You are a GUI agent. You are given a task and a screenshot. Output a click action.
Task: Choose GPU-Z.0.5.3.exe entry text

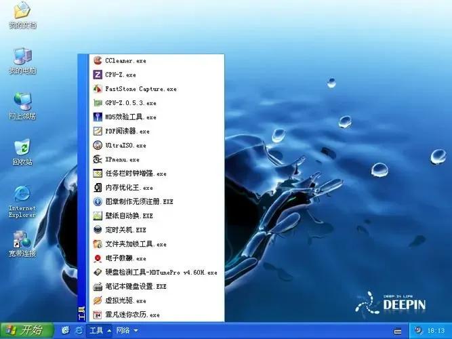(x=131, y=103)
